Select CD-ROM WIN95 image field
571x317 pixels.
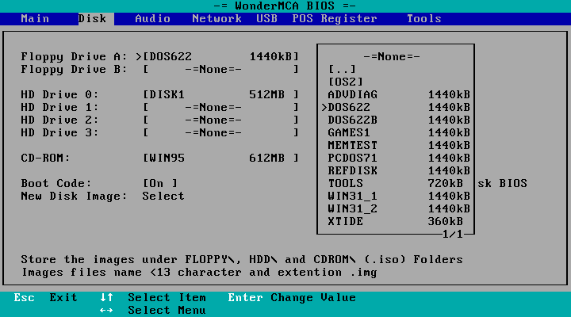click(220, 158)
